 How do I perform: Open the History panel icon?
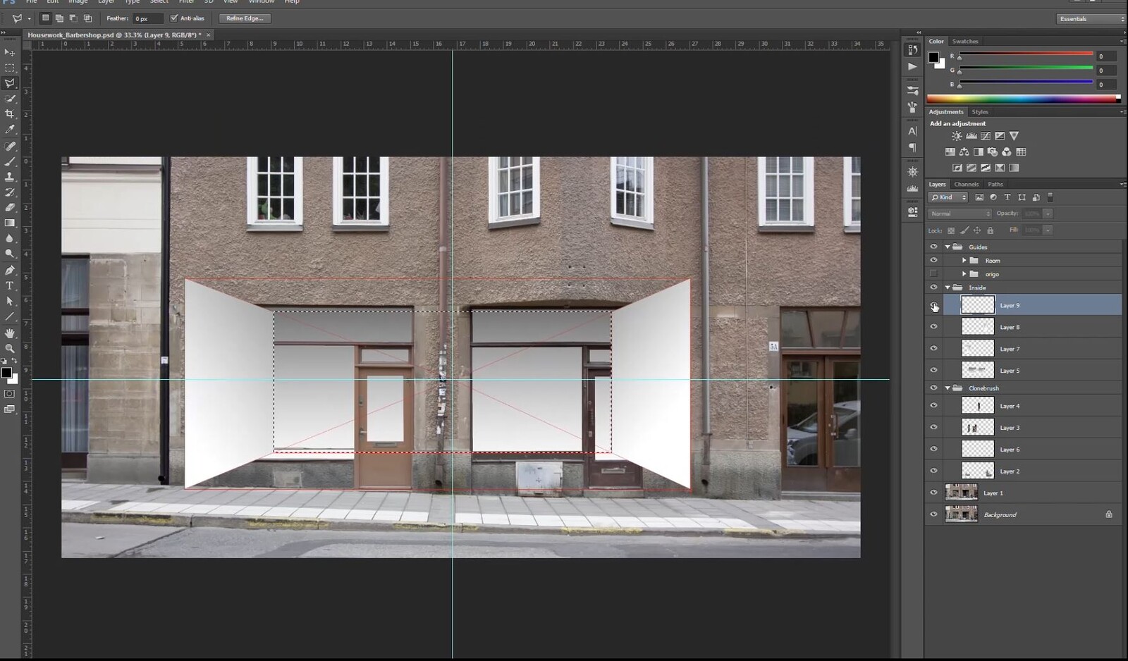(x=913, y=50)
